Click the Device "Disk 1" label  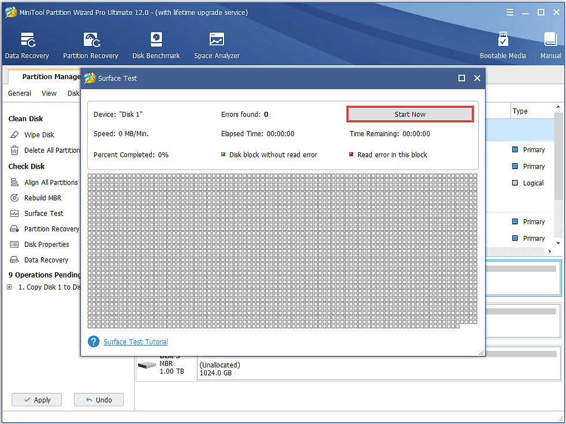(118, 114)
